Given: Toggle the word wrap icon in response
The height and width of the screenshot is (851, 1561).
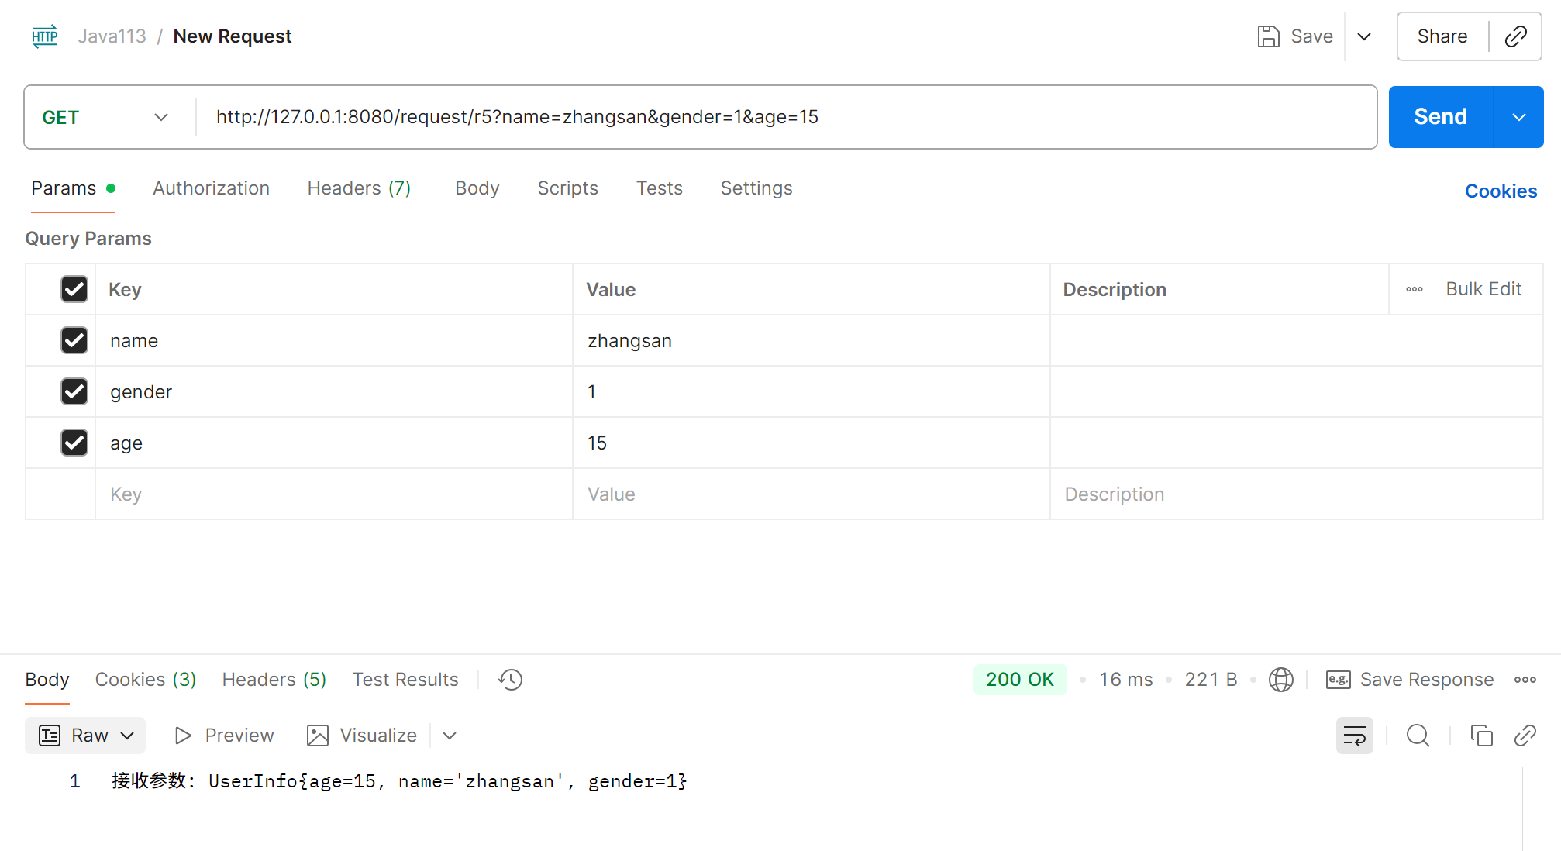Looking at the screenshot, I should tap(1354, 736).
